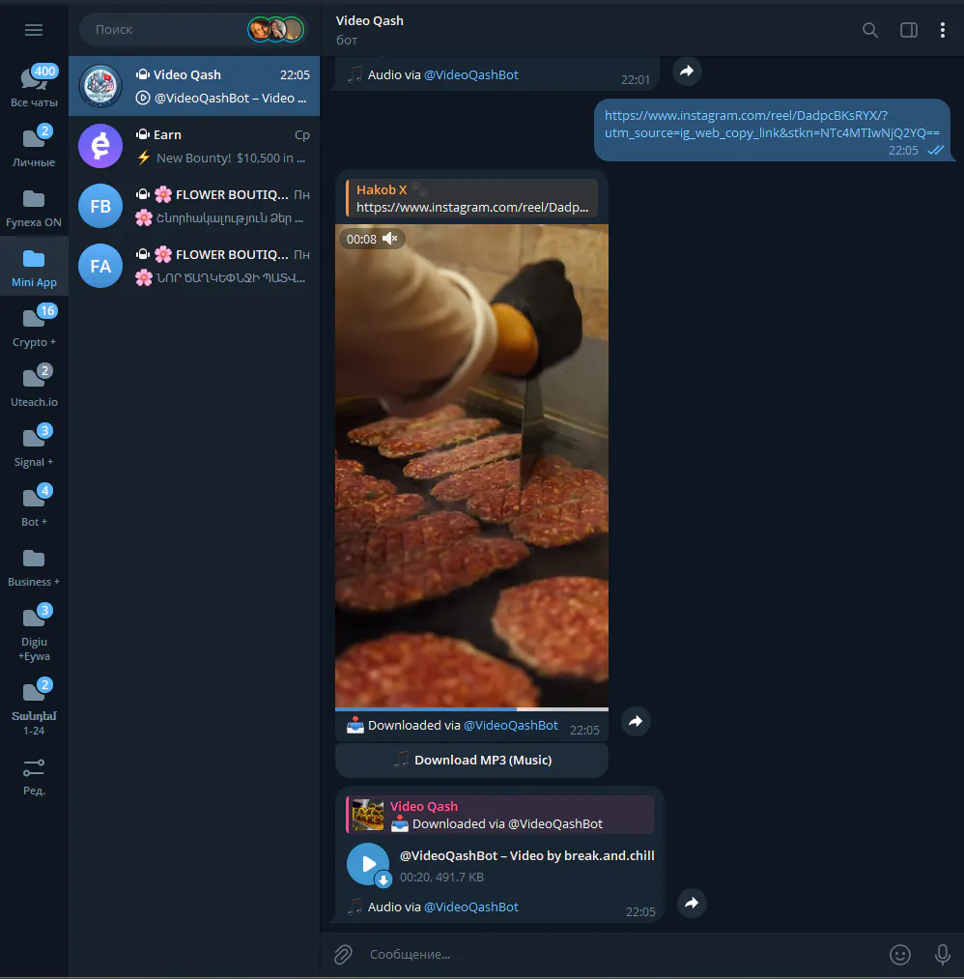Viewport: 964px width, 979px height.
Task: Click the Ред. edit folders icon
Action: click(x=34, y=776)
